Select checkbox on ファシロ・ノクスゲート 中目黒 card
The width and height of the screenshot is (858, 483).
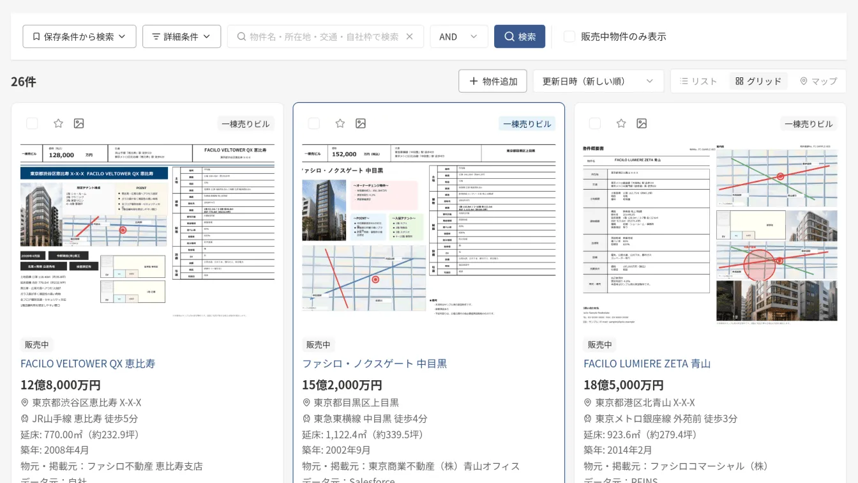(313, 123)
